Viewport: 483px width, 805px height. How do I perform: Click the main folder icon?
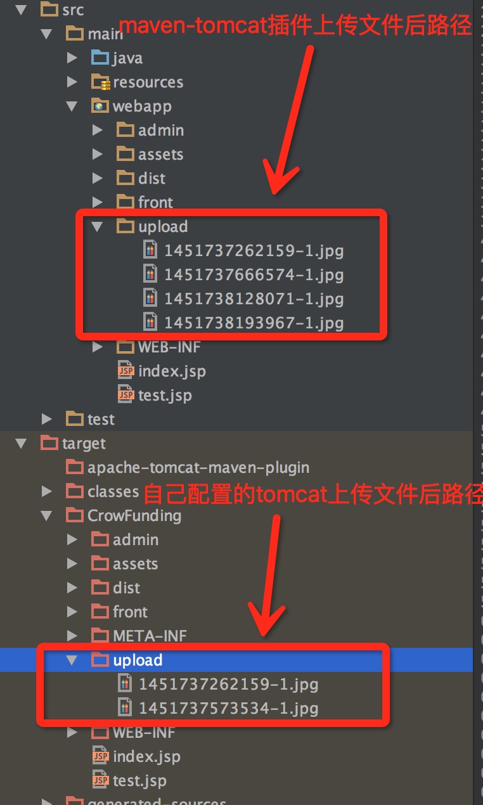[x=75, y=34]
